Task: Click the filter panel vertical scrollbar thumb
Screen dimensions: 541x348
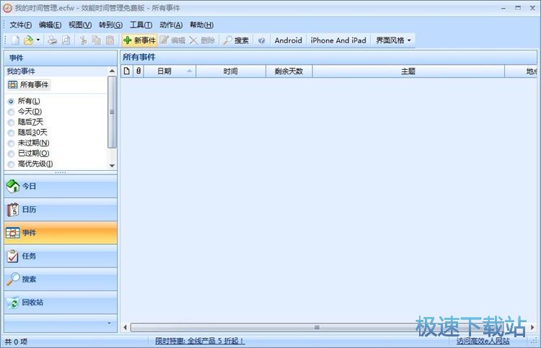Action: click(112, 112)
